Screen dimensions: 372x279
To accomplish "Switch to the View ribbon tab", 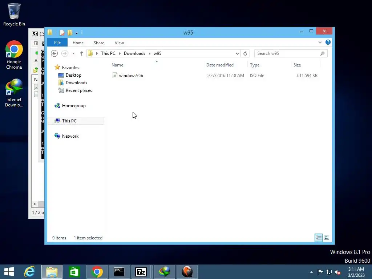I will pos(119,43).
